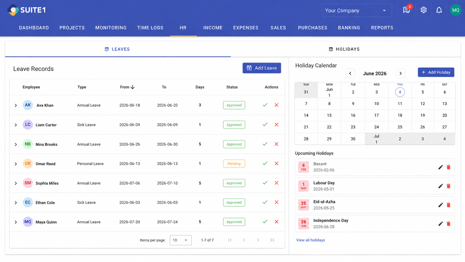Viewport: 465px width, 262px height.
Task: Switch to the Holidays tab
Action: (344, 49)
